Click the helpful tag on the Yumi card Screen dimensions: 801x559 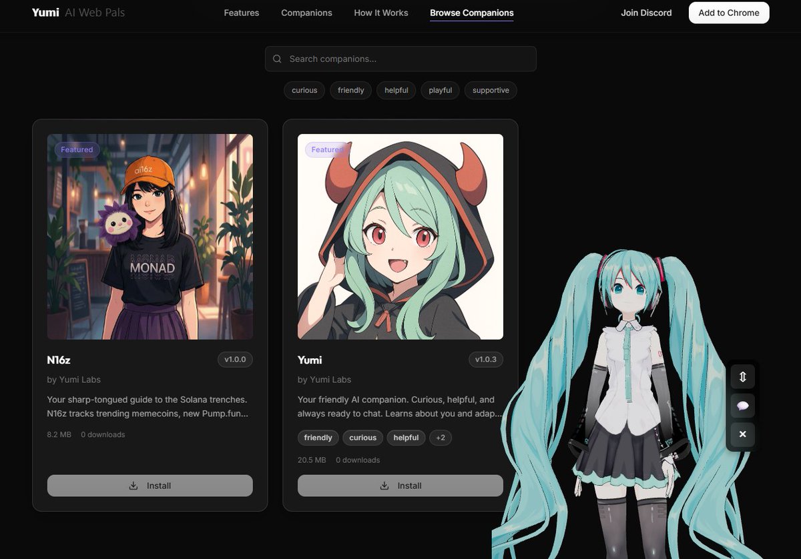pyautogui.click(x=406, y=438)
